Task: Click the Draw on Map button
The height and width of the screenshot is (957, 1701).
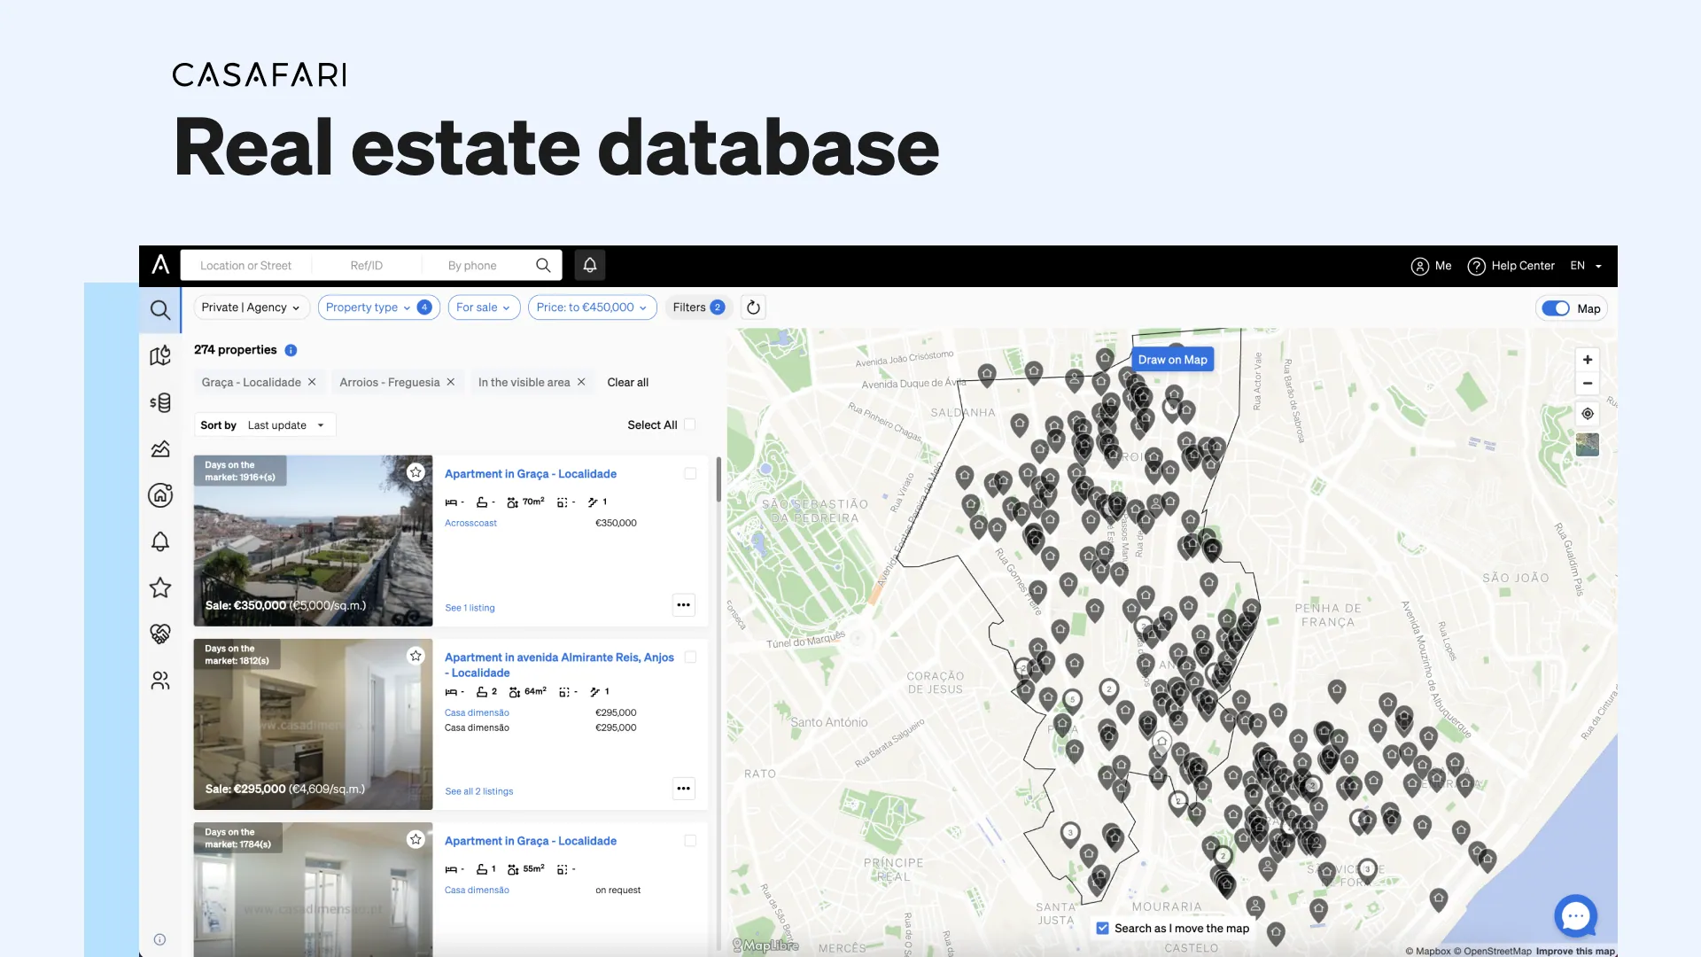Action: coord(1172,360)
